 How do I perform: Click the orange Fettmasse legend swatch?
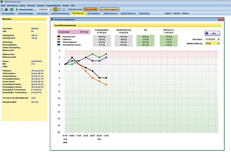coord(59,39)
